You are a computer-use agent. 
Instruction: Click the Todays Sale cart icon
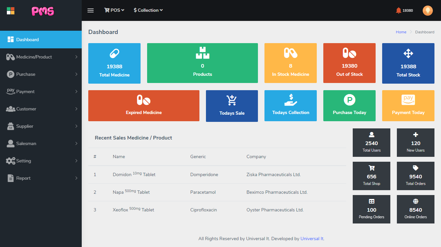[x=232, y=100]
